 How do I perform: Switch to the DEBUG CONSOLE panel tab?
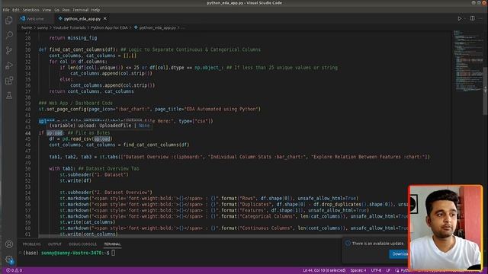click(x=83, y=244)
